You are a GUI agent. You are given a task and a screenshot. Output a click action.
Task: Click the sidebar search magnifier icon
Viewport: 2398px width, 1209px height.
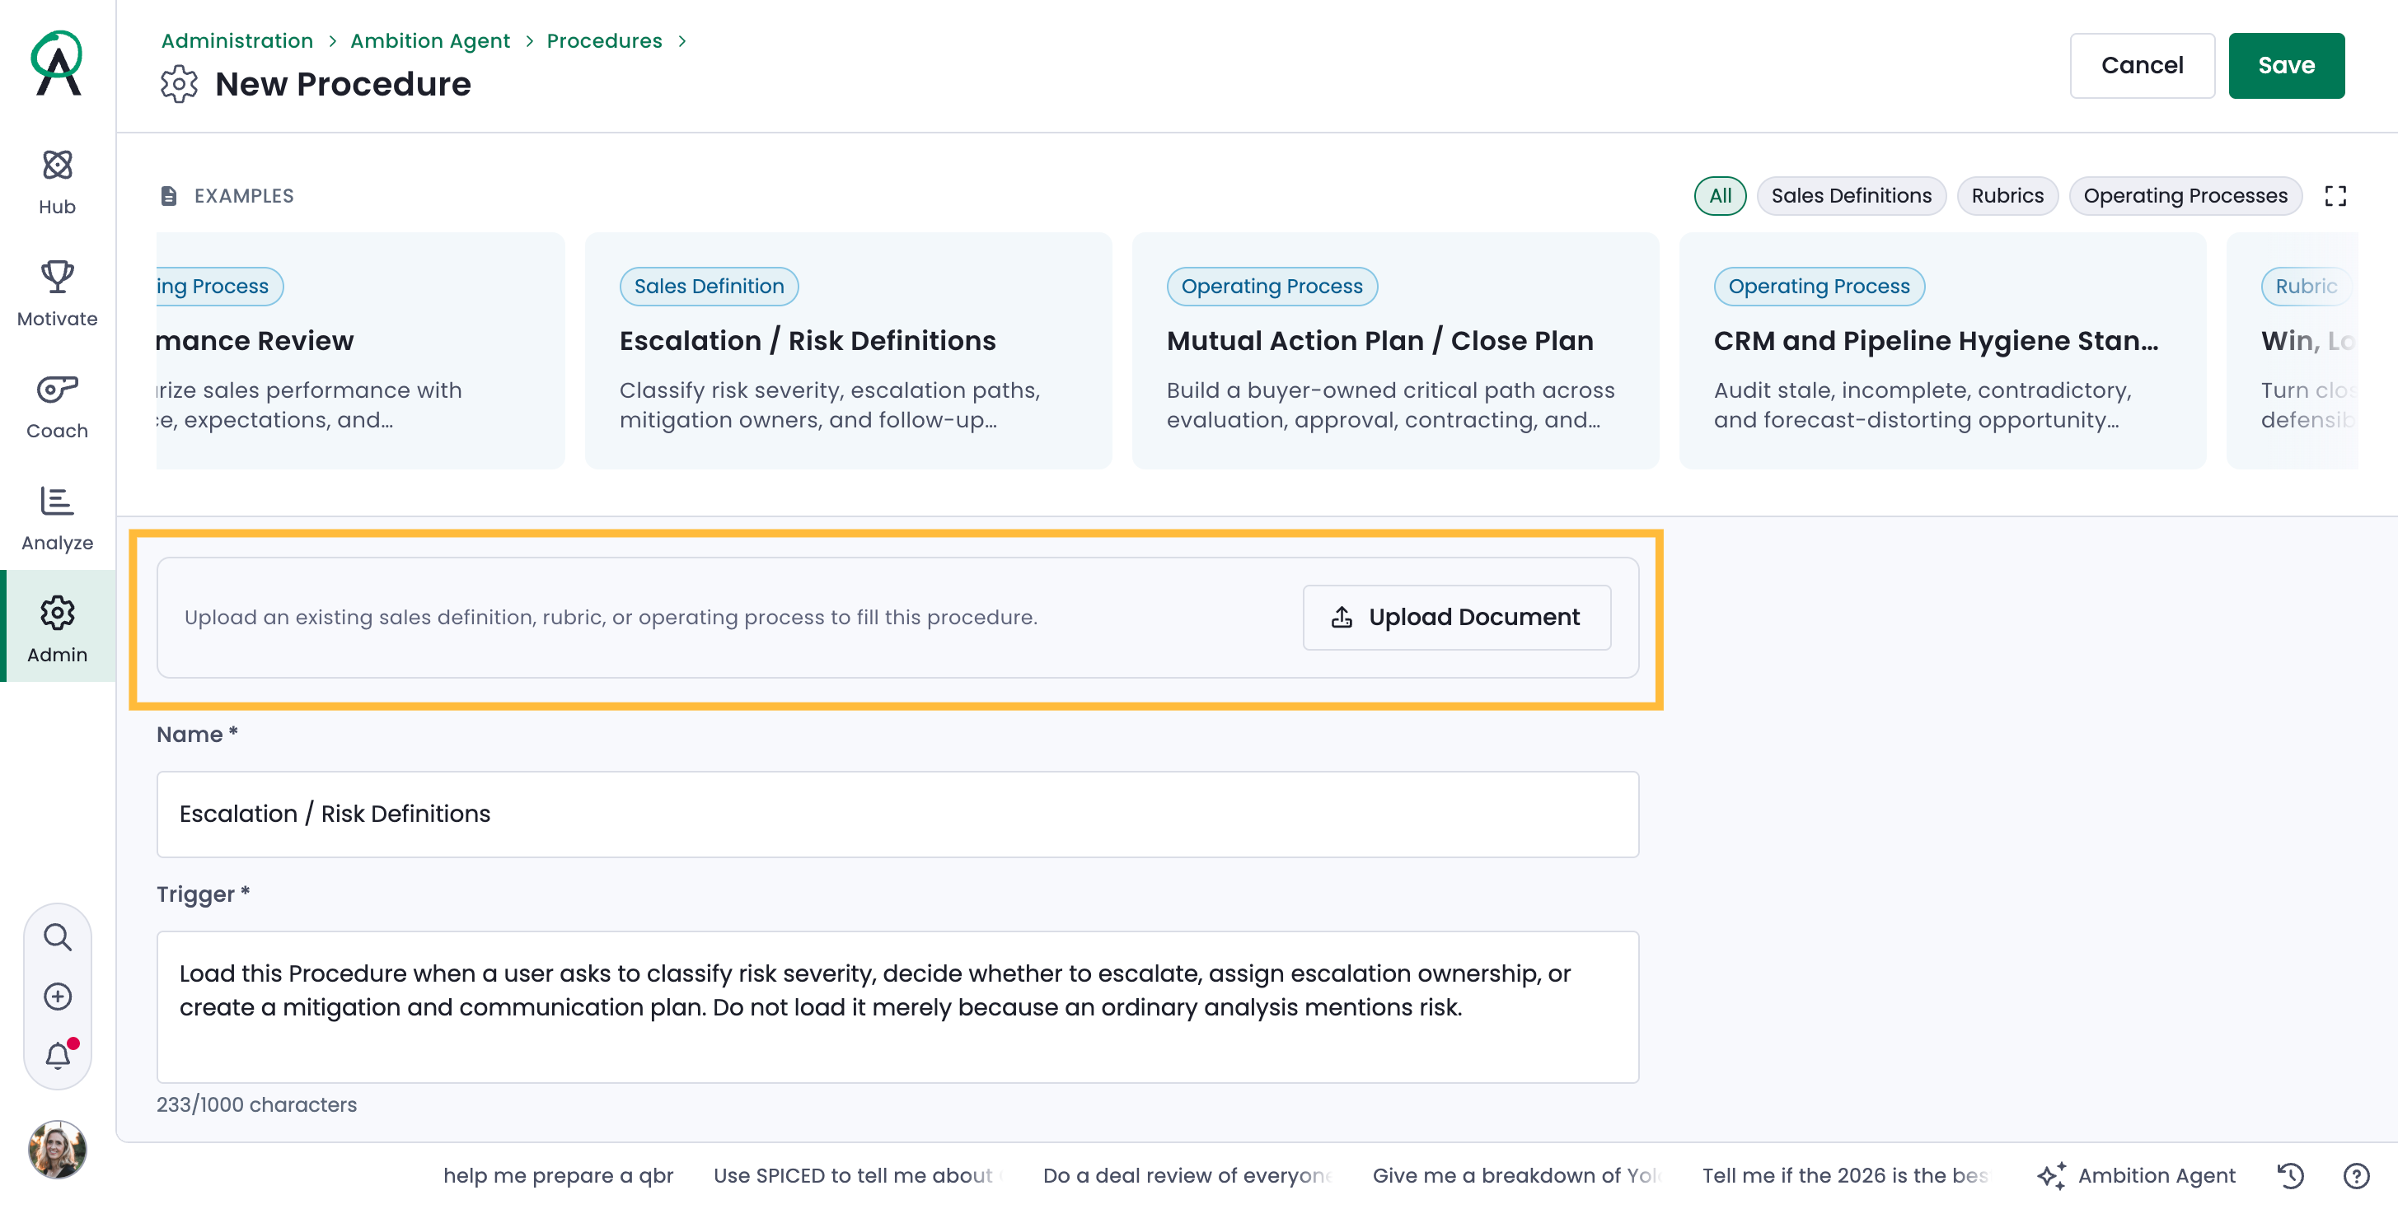[x=58, y=936]
